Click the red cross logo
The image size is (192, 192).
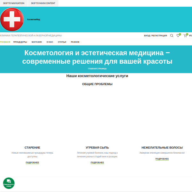point(12,19)
